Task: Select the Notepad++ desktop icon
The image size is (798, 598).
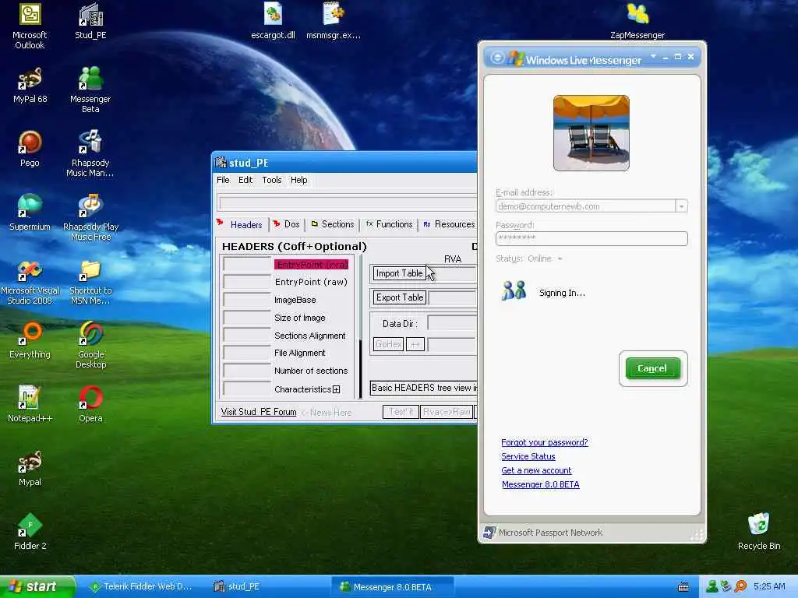Action: tap(30, 404)
